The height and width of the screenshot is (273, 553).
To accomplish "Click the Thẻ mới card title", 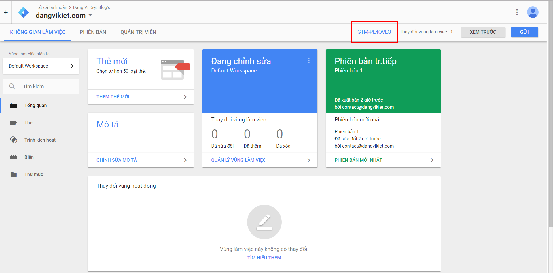I will coord(112,61).
